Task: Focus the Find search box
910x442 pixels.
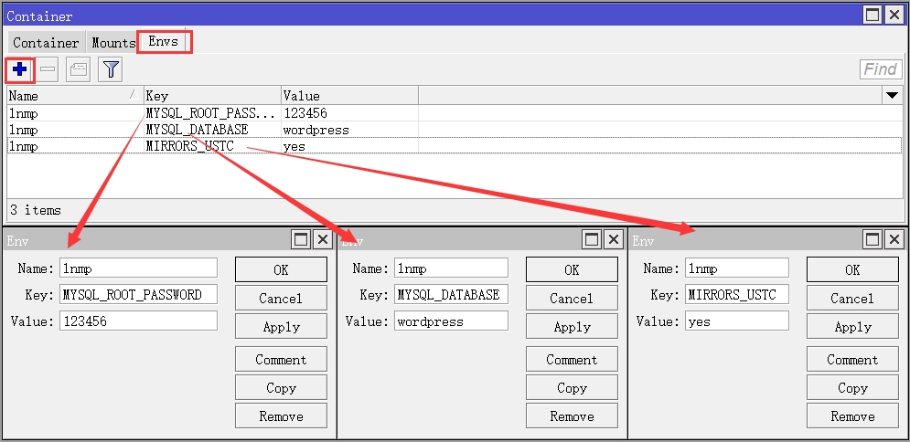Action: (x=880, y=69)
